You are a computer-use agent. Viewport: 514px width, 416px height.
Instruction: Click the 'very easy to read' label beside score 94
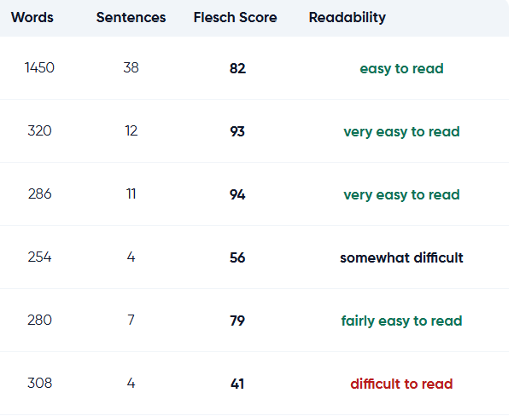(x=401, y=195)
